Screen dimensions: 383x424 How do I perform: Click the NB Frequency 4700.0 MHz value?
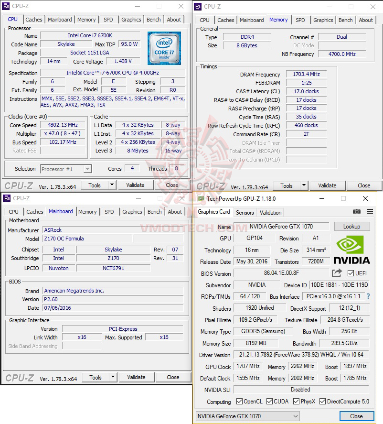[342, 54]
